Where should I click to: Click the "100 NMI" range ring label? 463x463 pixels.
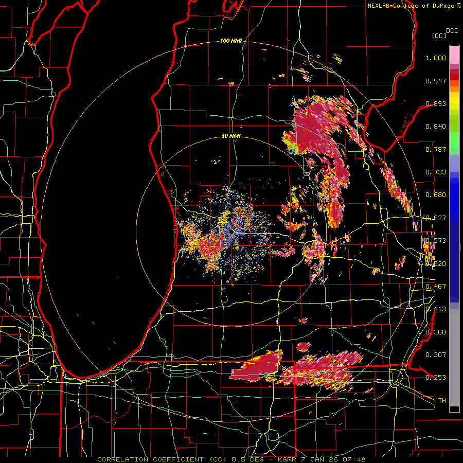[x=231, y=41]
